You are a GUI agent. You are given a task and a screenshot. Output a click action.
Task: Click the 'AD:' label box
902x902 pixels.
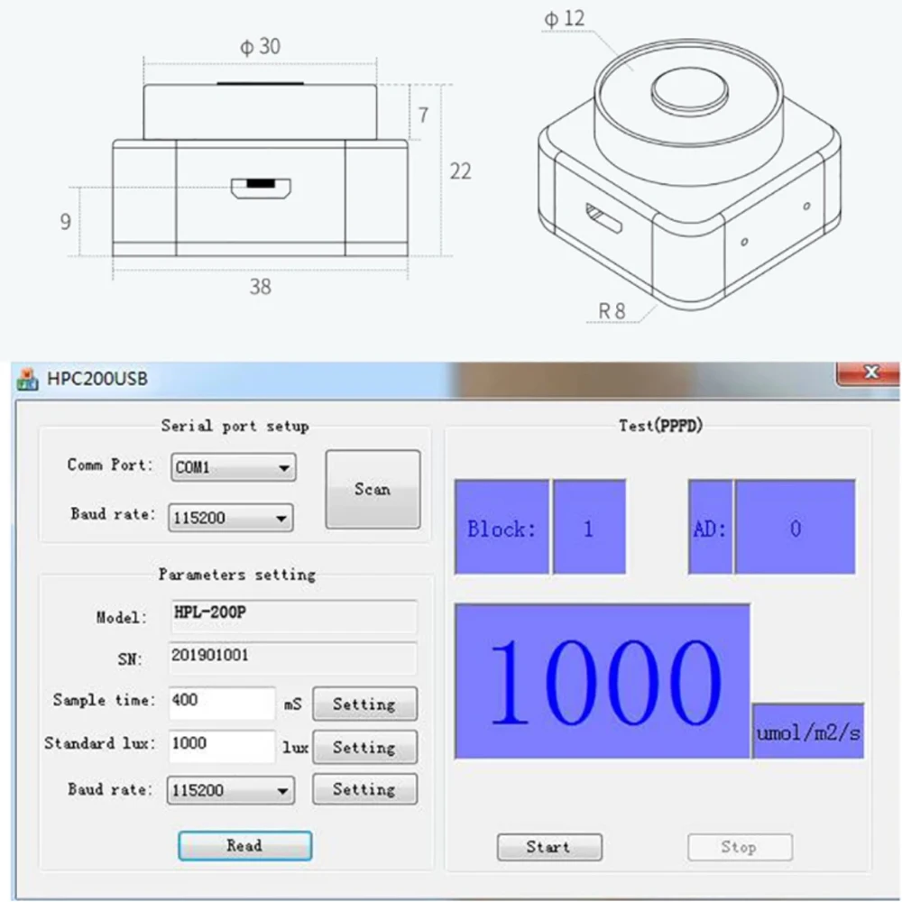point(711,527)
